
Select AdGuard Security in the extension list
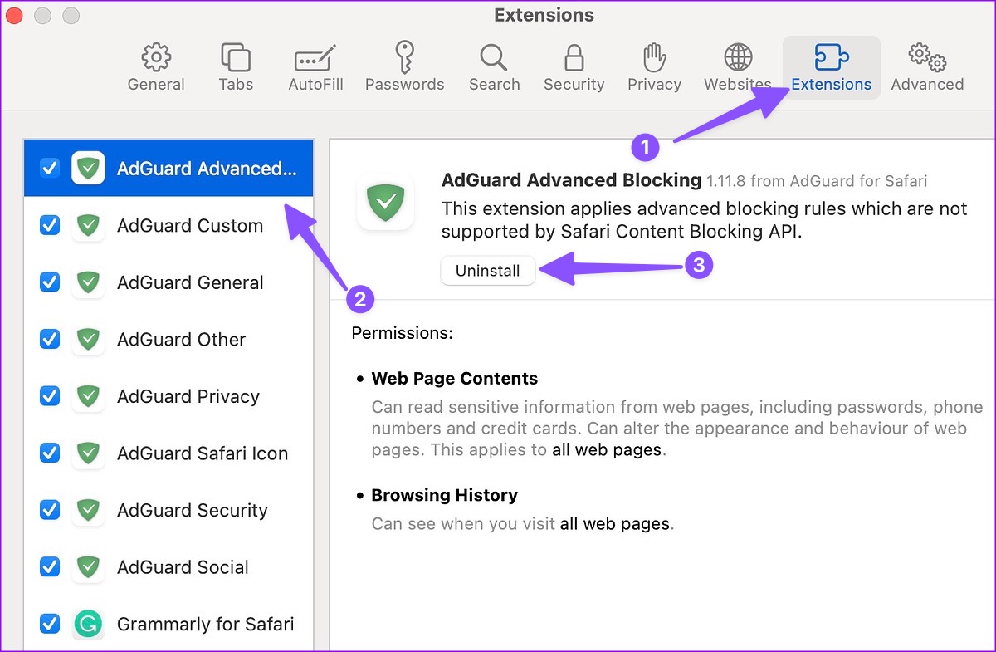192,510
